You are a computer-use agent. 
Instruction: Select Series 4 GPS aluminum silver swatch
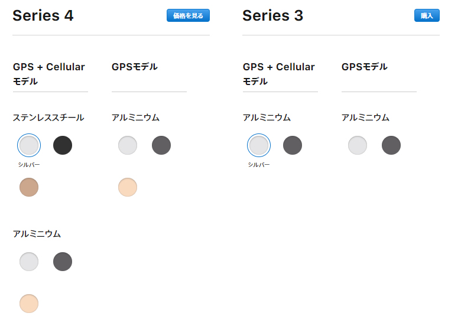(128, 145)
